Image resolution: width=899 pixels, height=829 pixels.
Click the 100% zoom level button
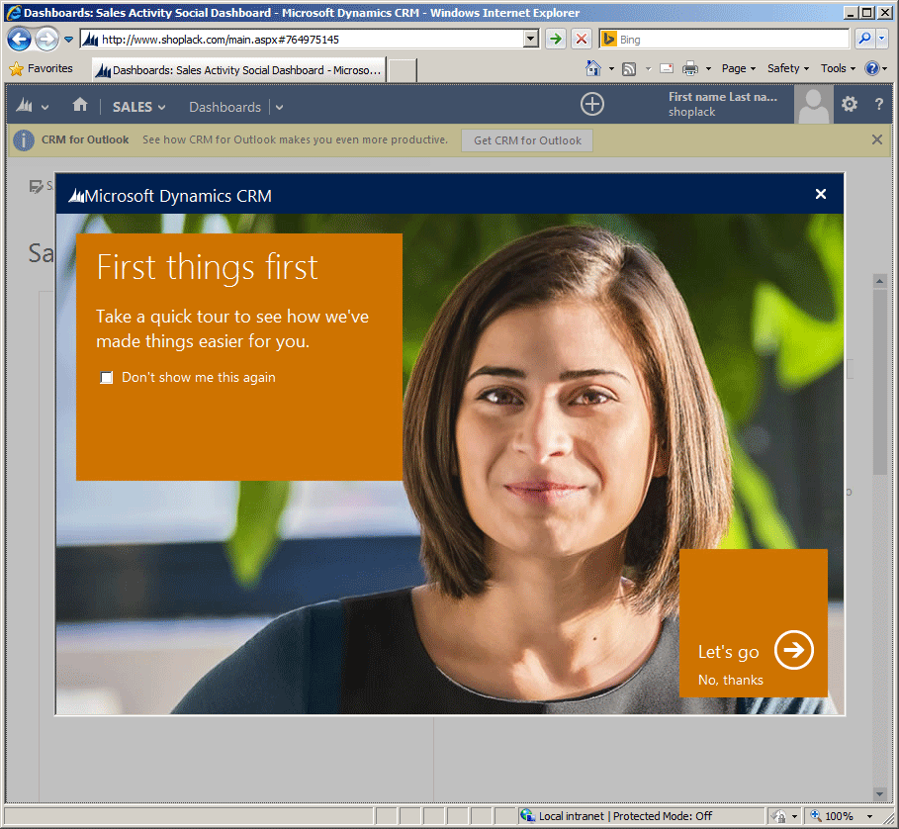[x=833, y=816]
